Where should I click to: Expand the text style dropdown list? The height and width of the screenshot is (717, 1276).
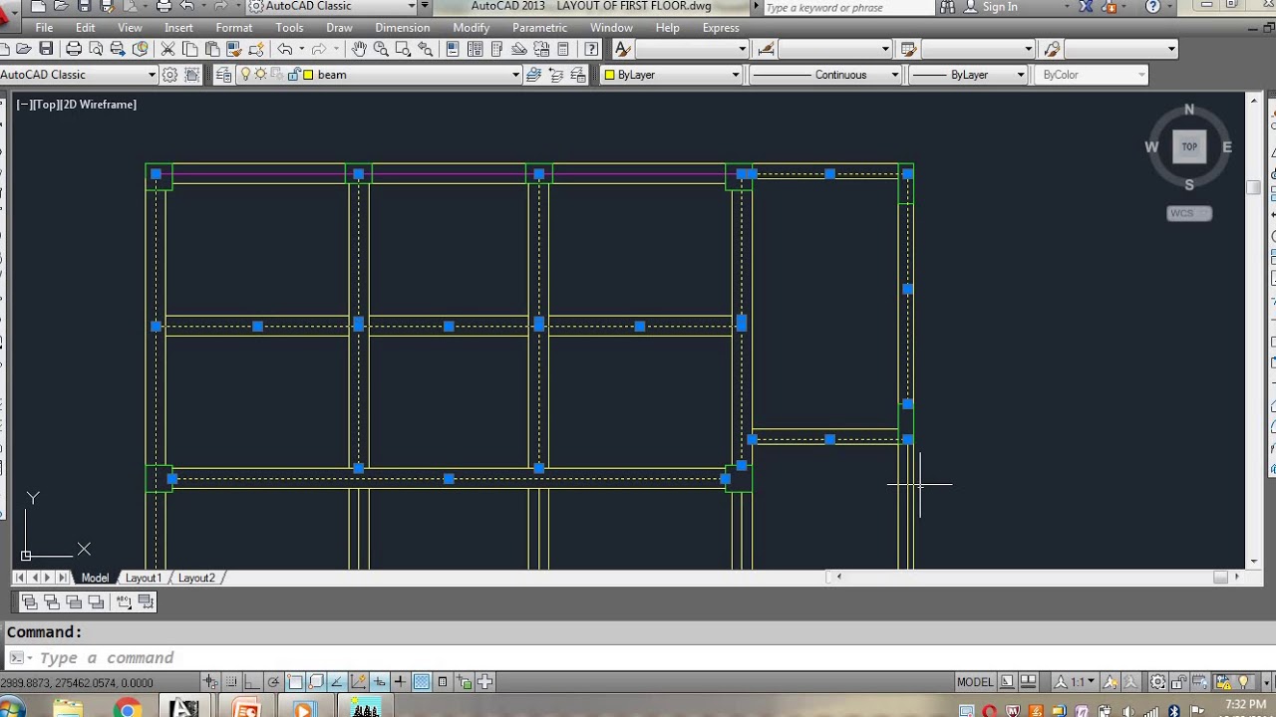coord(742,49)
